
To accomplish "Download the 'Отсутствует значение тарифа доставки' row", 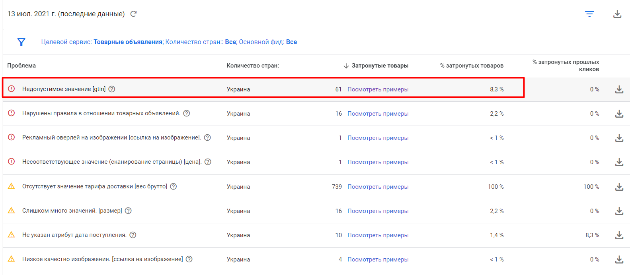I will [x=619, y=187].
